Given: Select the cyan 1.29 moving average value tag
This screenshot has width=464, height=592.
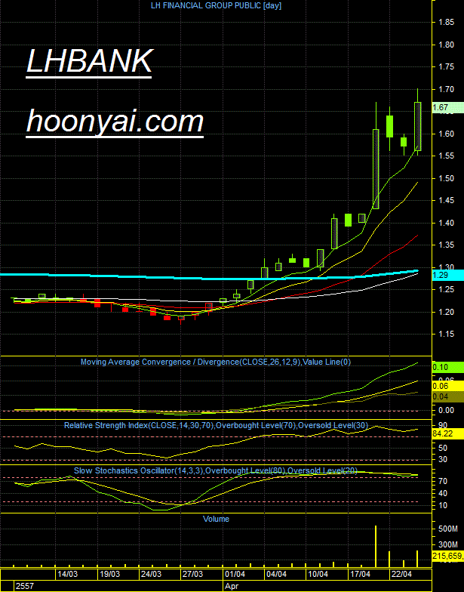Looking at the screenshot, I should pyautogui.click(x=448, y=275).
